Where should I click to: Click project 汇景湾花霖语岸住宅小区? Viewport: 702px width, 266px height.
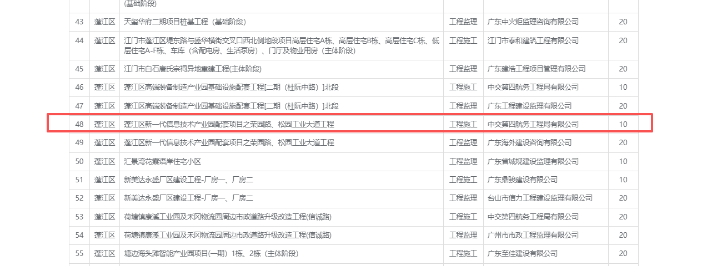[162, 161]
